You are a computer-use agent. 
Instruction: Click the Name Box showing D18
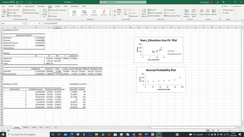click(x=11, y=23)
